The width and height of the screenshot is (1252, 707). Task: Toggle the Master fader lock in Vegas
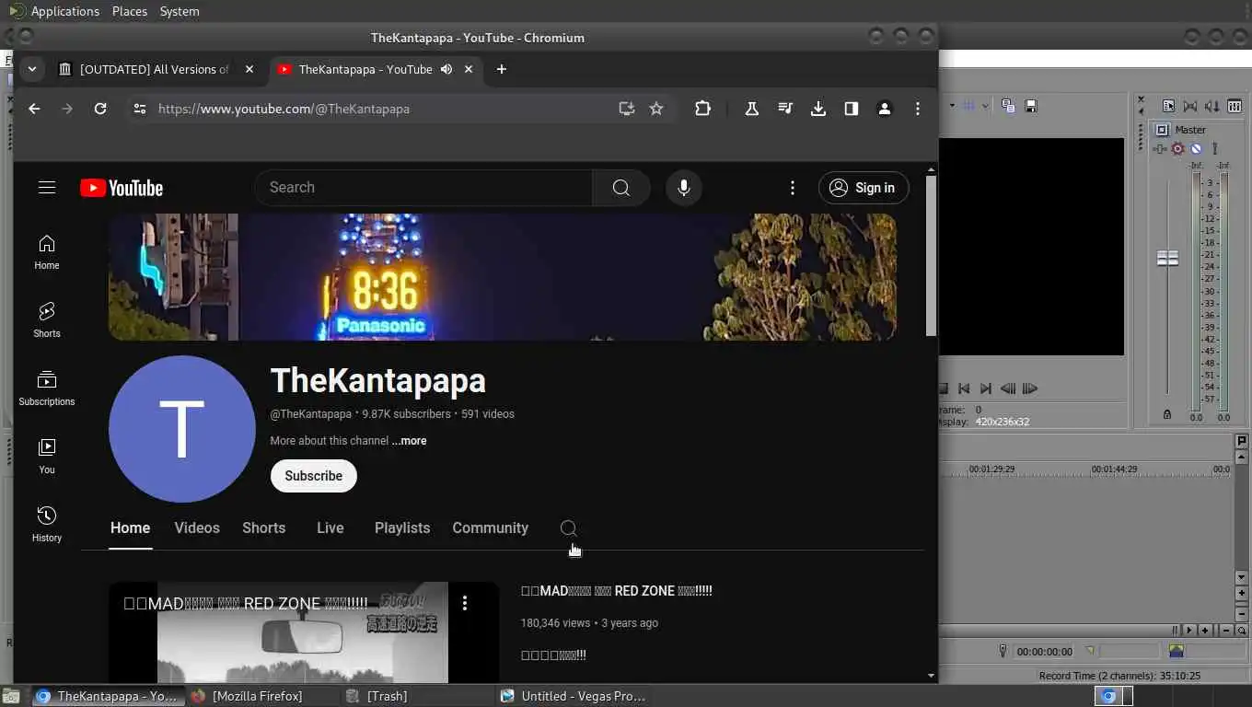1167,415
